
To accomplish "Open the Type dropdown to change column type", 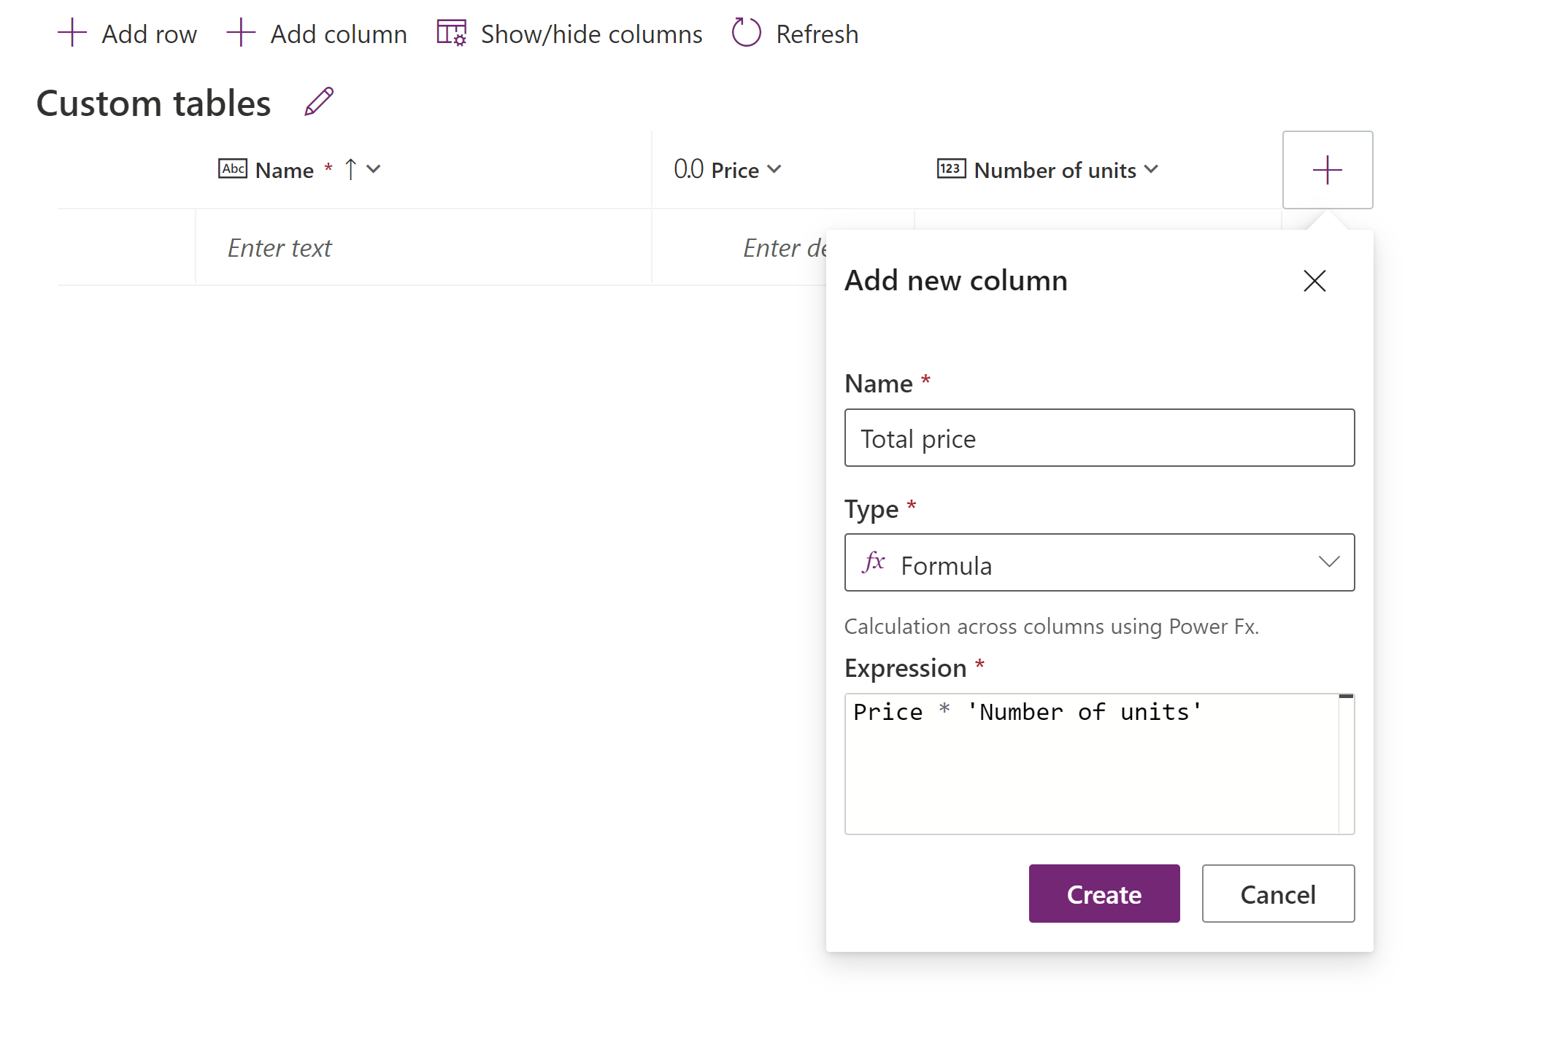I will [x=1100, y=563].
